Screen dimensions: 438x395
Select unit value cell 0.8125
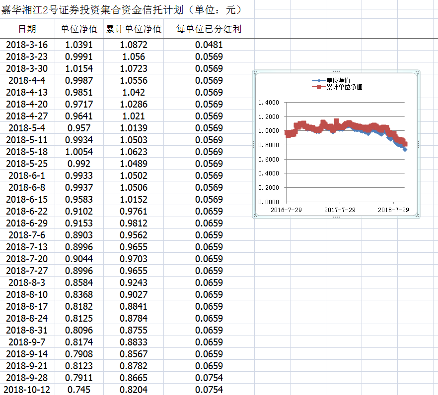79,318
